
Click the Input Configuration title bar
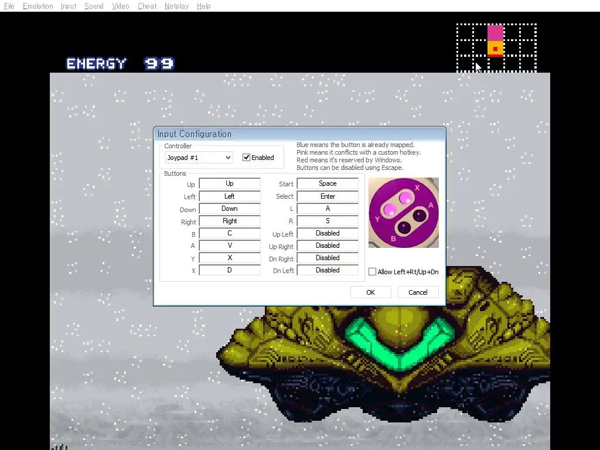299,134
